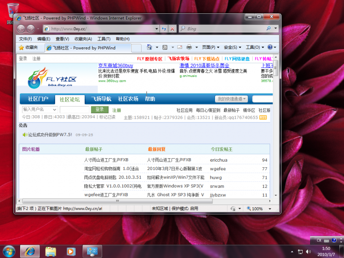
Task: Click the status bar privacy icon
Action: (x=233, y=209)
